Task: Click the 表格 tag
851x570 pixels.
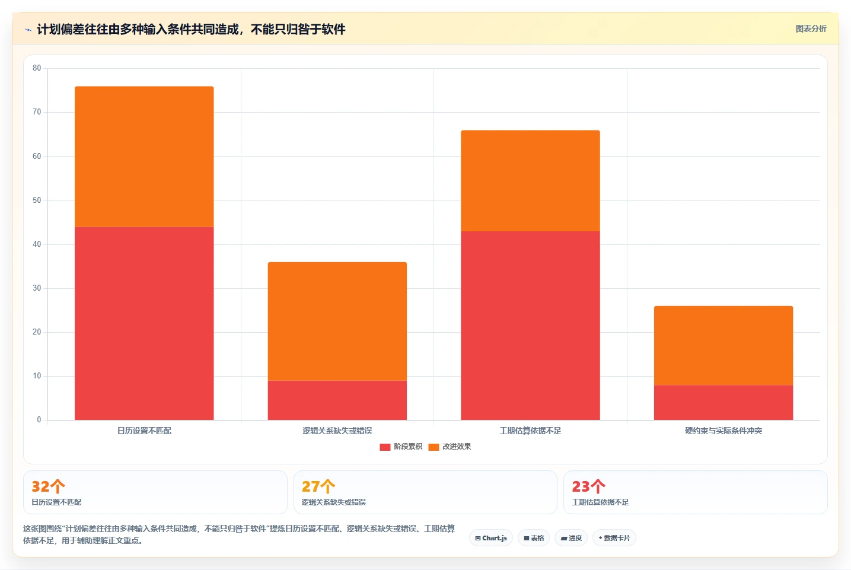Action: pyautogui.click(x=534, y=538)
